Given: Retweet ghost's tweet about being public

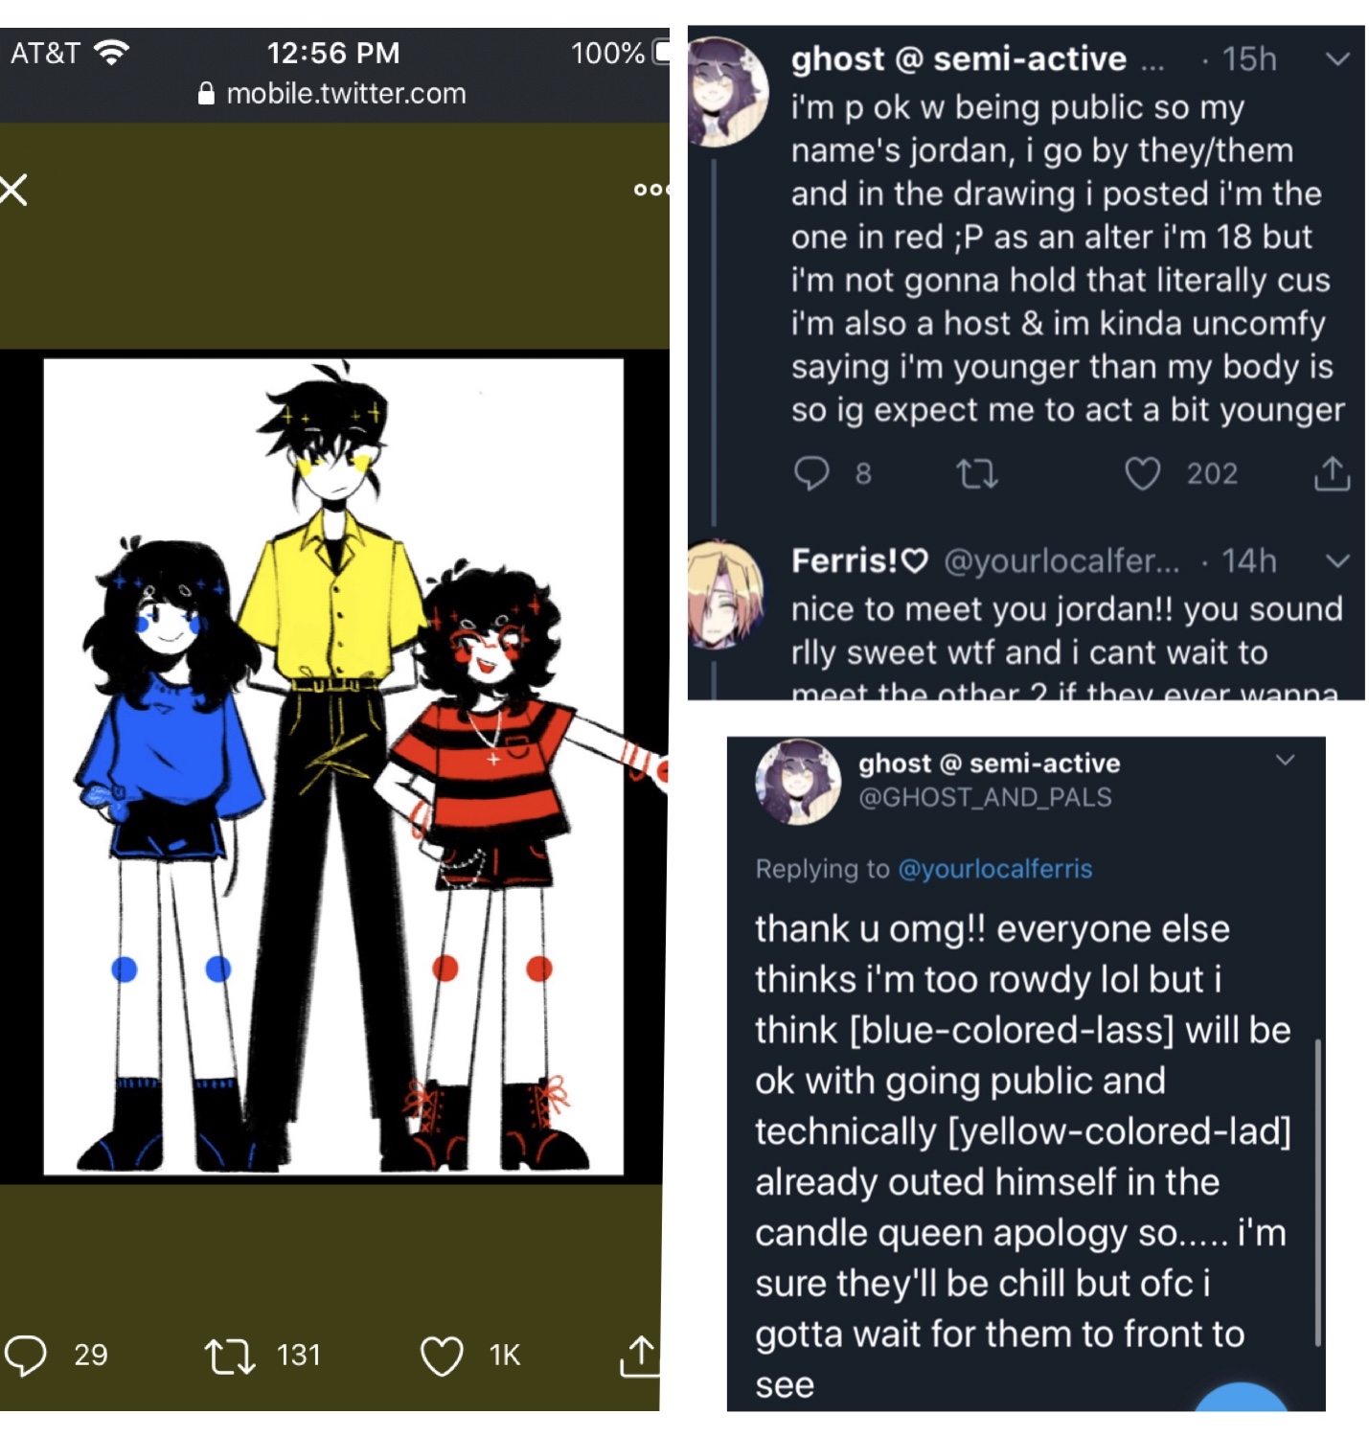Looking at the screenshot, I should coord(977,473).
